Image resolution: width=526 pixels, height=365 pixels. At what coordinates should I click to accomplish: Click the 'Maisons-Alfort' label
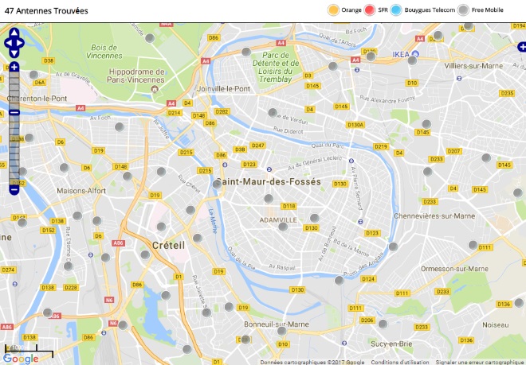[81, 191]
